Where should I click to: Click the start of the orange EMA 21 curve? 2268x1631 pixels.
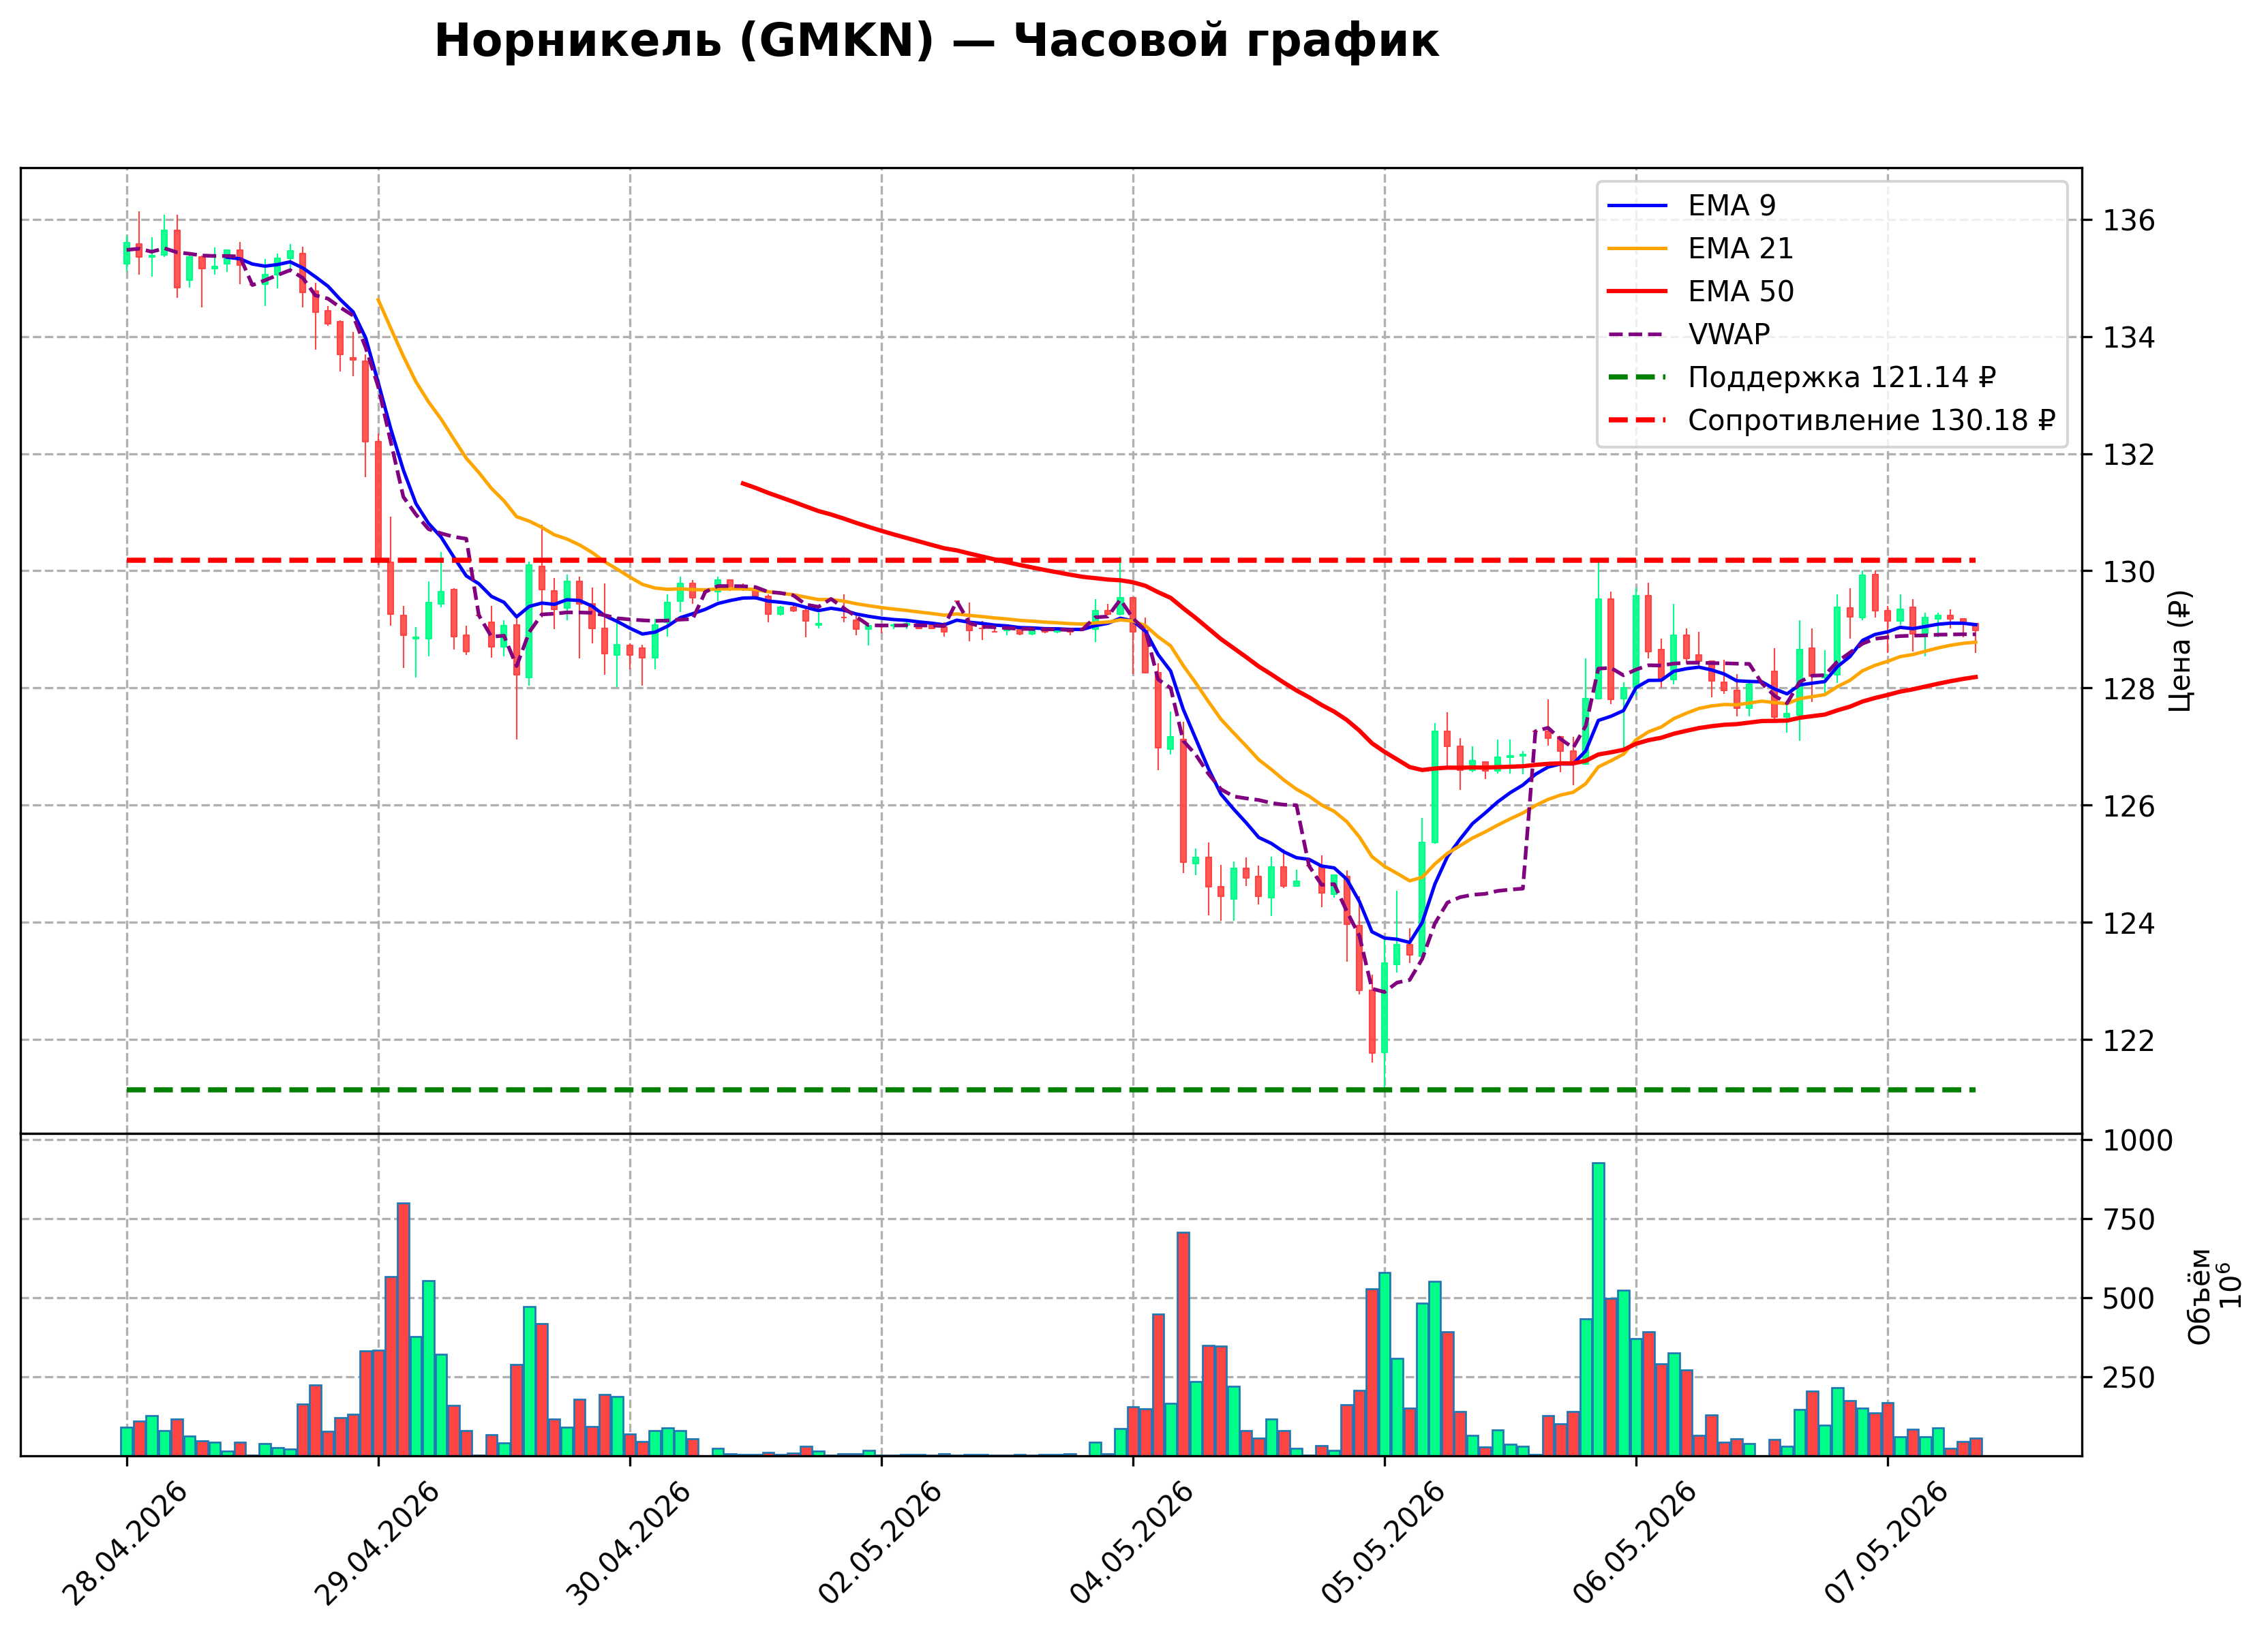pos(378,299)
